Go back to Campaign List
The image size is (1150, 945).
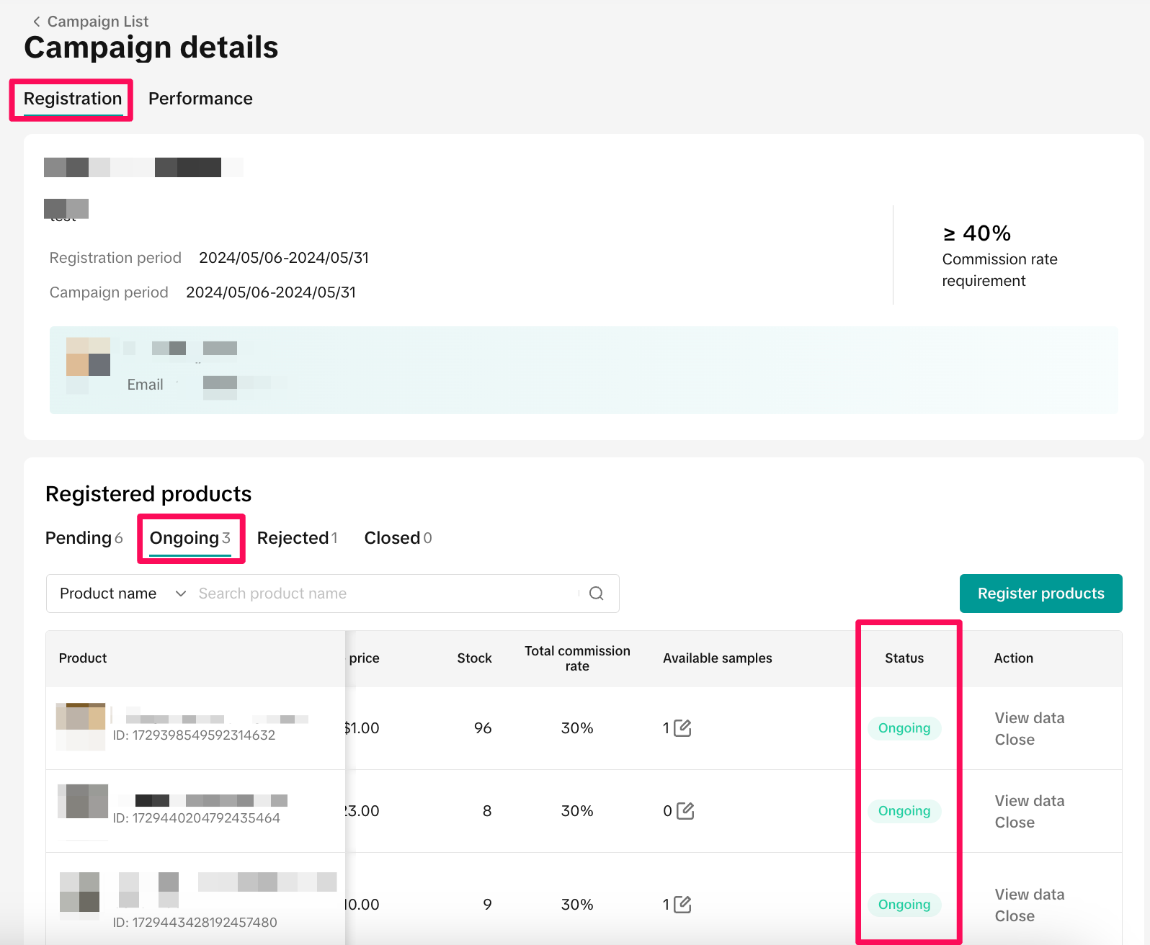pos(90,22)
